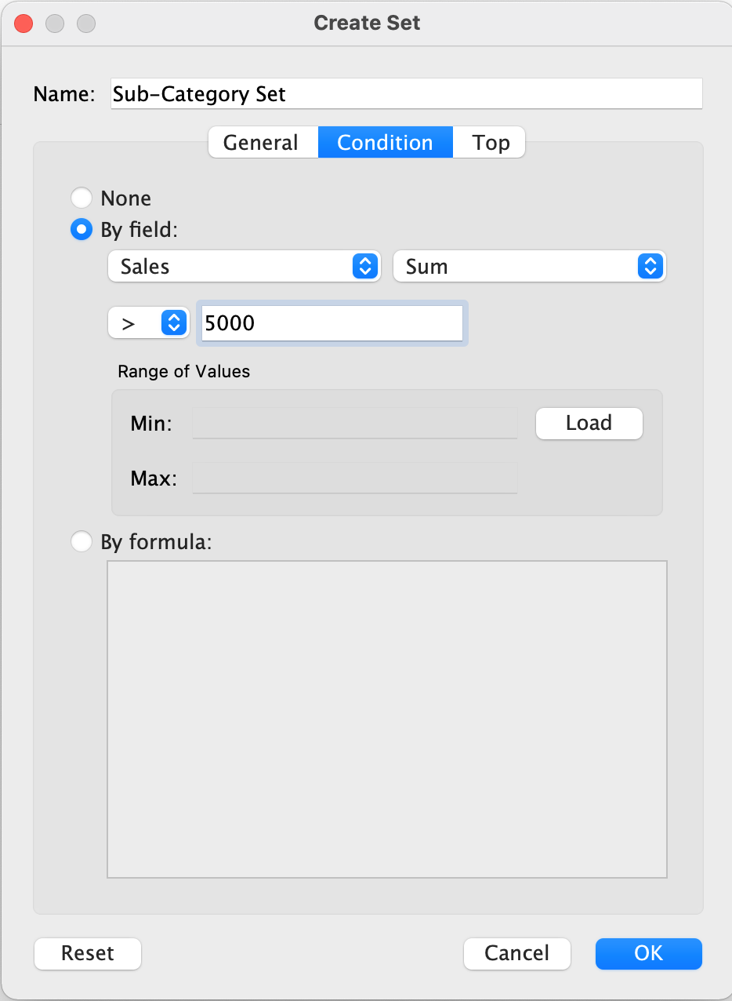Viewport: 732px width, 1001px height.
Task: Close the Create Set window
Action: pos(24,24)
